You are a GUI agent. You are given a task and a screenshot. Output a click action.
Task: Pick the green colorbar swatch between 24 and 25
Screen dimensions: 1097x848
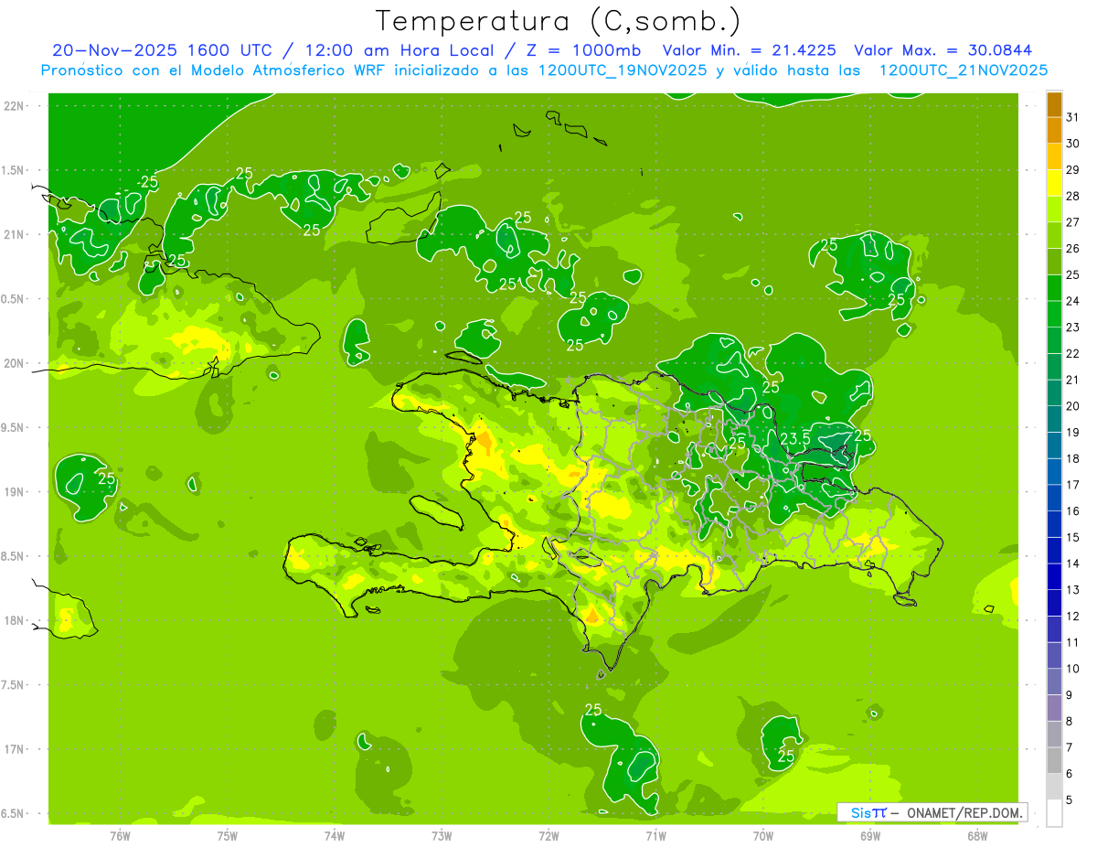(1054, 288)
